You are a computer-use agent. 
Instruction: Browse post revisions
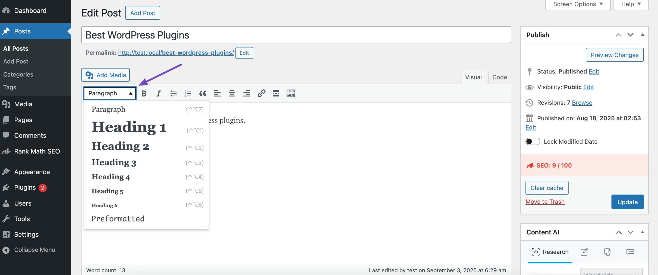pyautogui.click(x=582, y=103)
